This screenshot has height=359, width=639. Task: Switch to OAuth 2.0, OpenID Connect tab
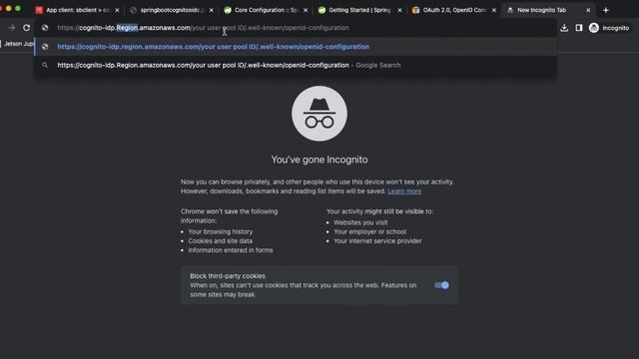(x=454, y=10)
